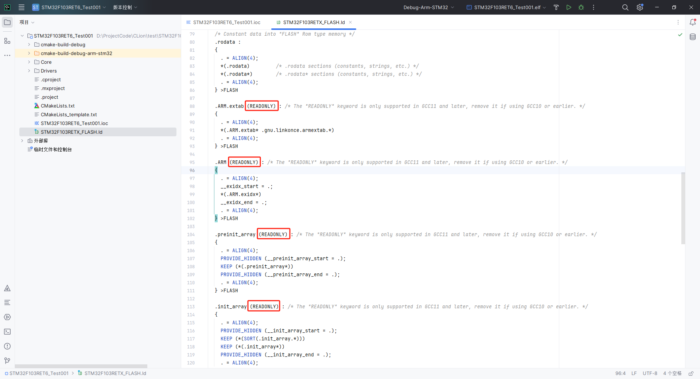This screenshot has height=379, width=700.
Task: Open IDE settings gear
Action: (640, 7)
